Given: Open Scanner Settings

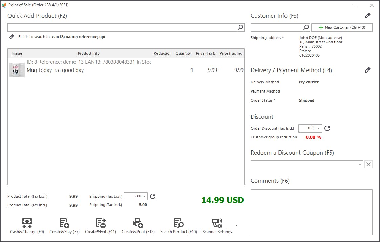Looking at the screenshot, I should point(217,223).
